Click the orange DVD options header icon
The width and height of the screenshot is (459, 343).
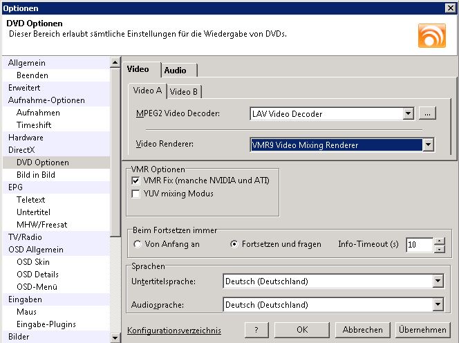[x=431, y=35]
